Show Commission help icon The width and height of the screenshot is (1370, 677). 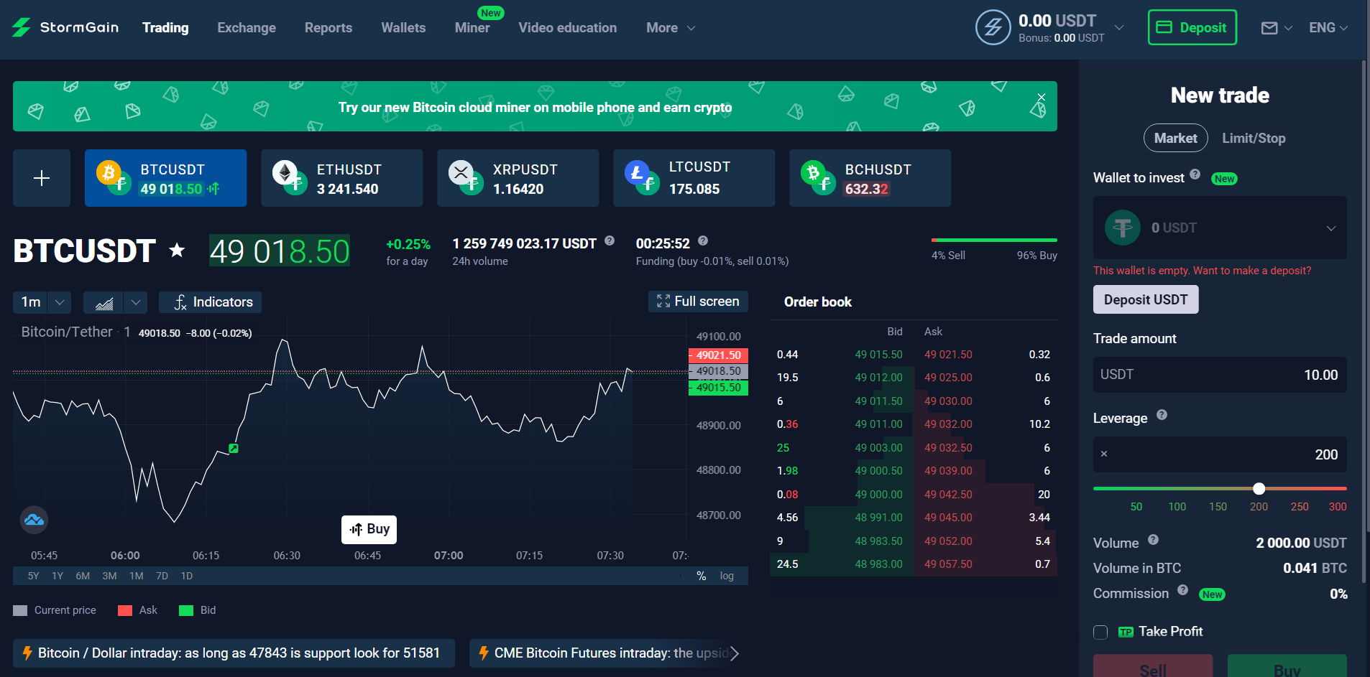pyautogui.click(x=1183, y=590)
